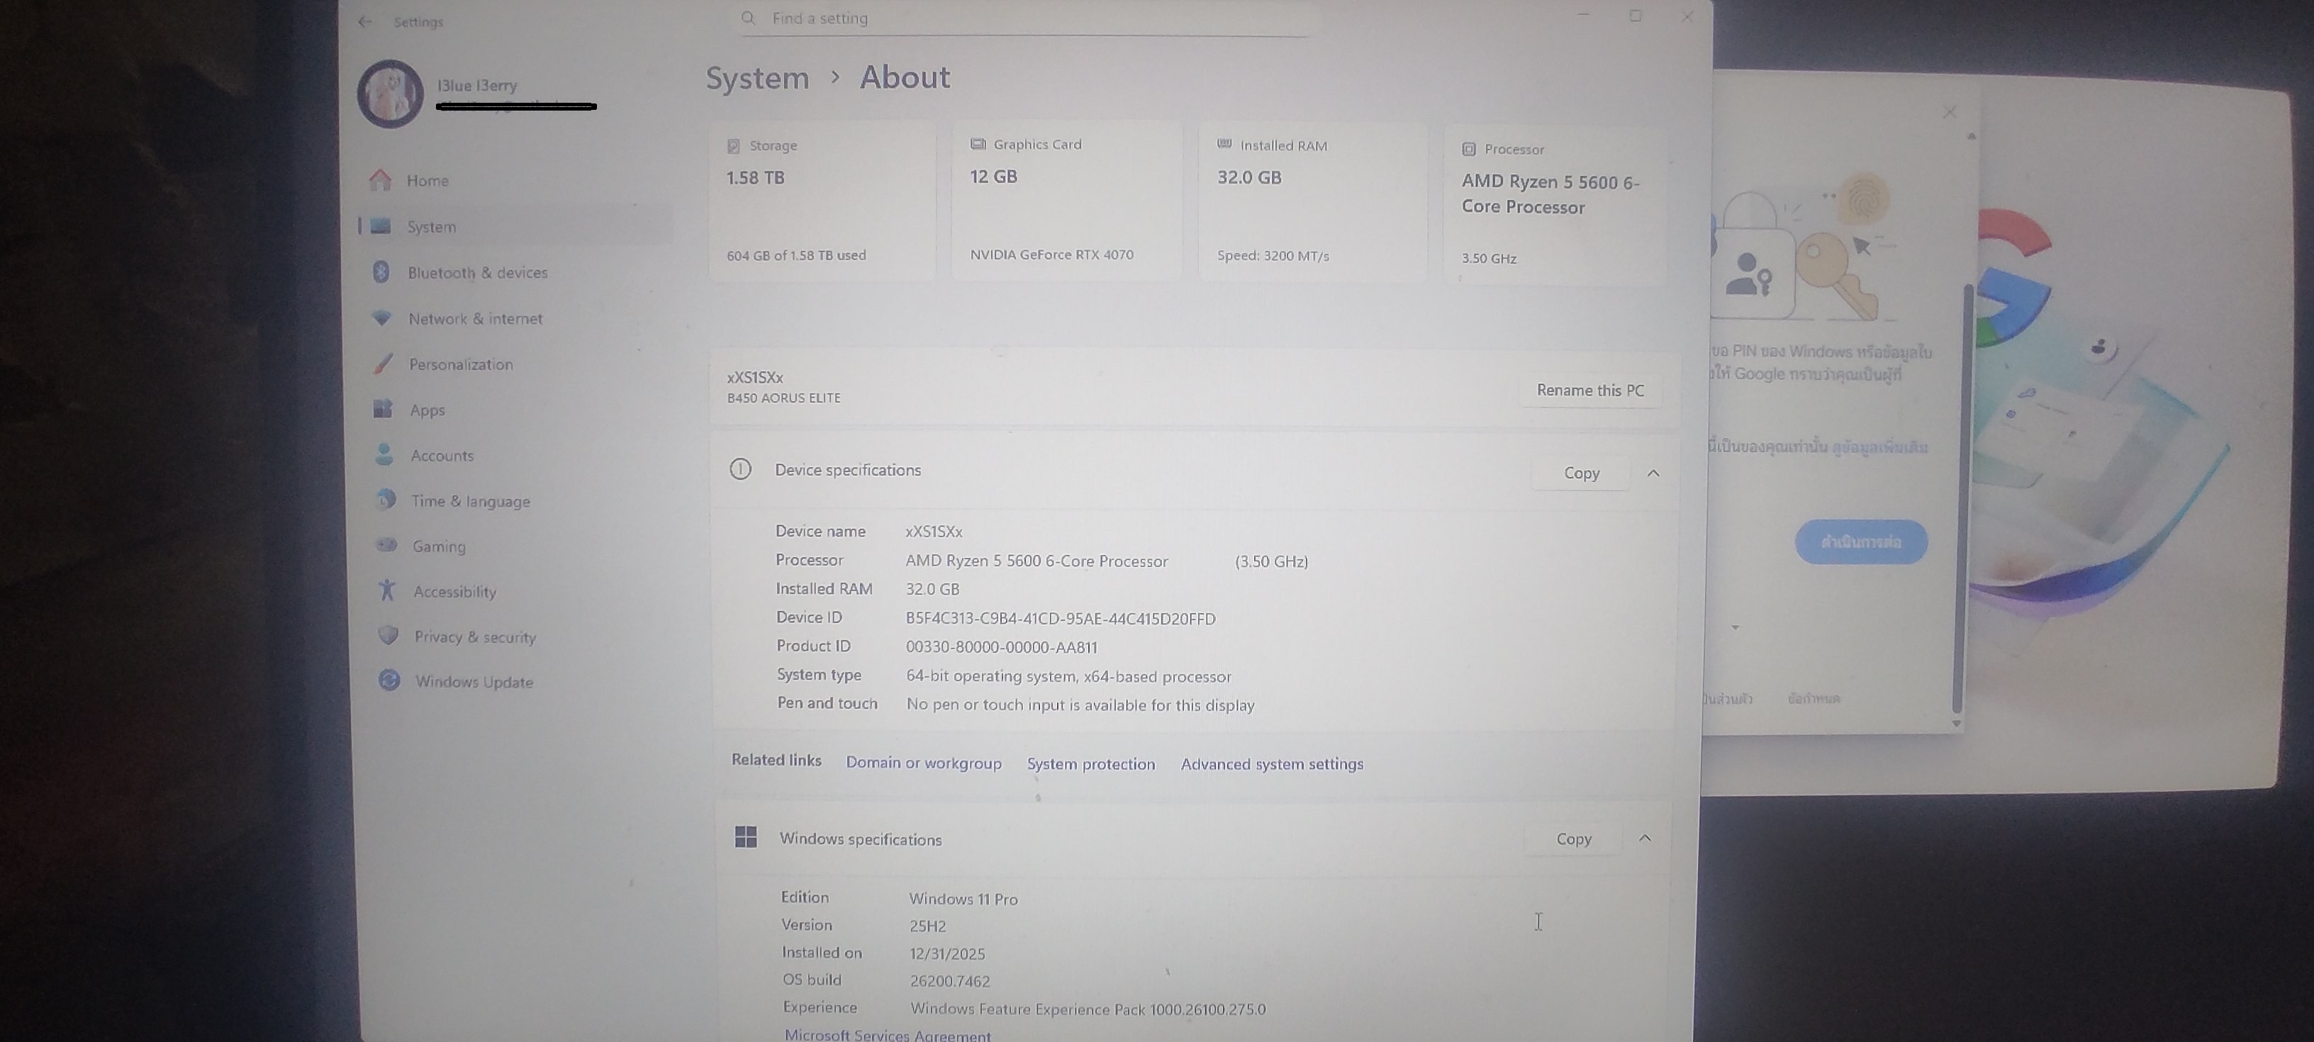The width and height of the screenshot is (2314, 1042).
Task: Click the Personalization brush icon
Action: pos(384,363)
